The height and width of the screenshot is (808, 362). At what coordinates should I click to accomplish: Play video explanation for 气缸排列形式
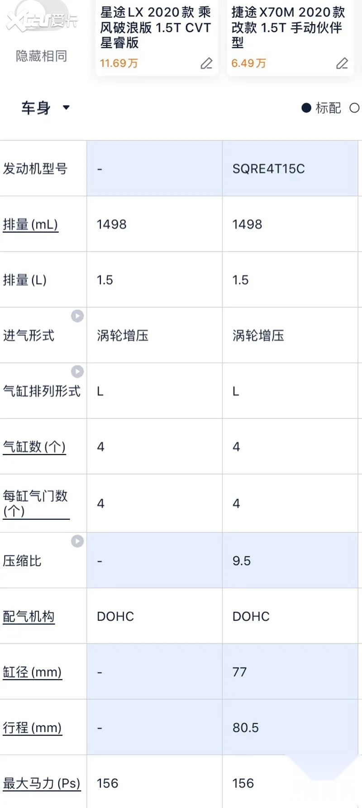pyautogui.click(x=77, y=372)
